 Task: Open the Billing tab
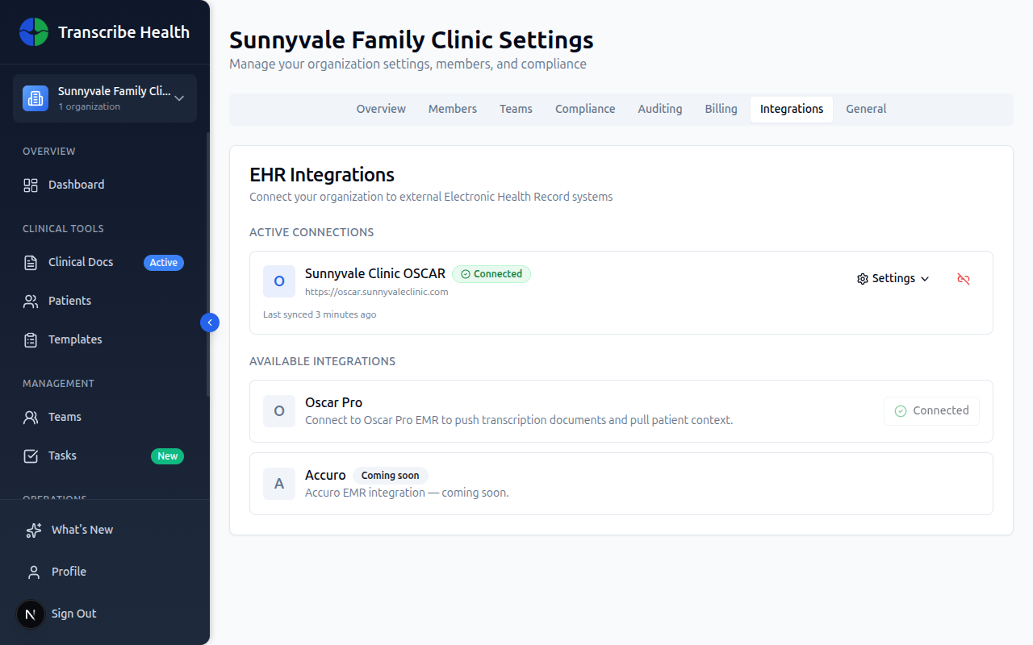(721, 108)
